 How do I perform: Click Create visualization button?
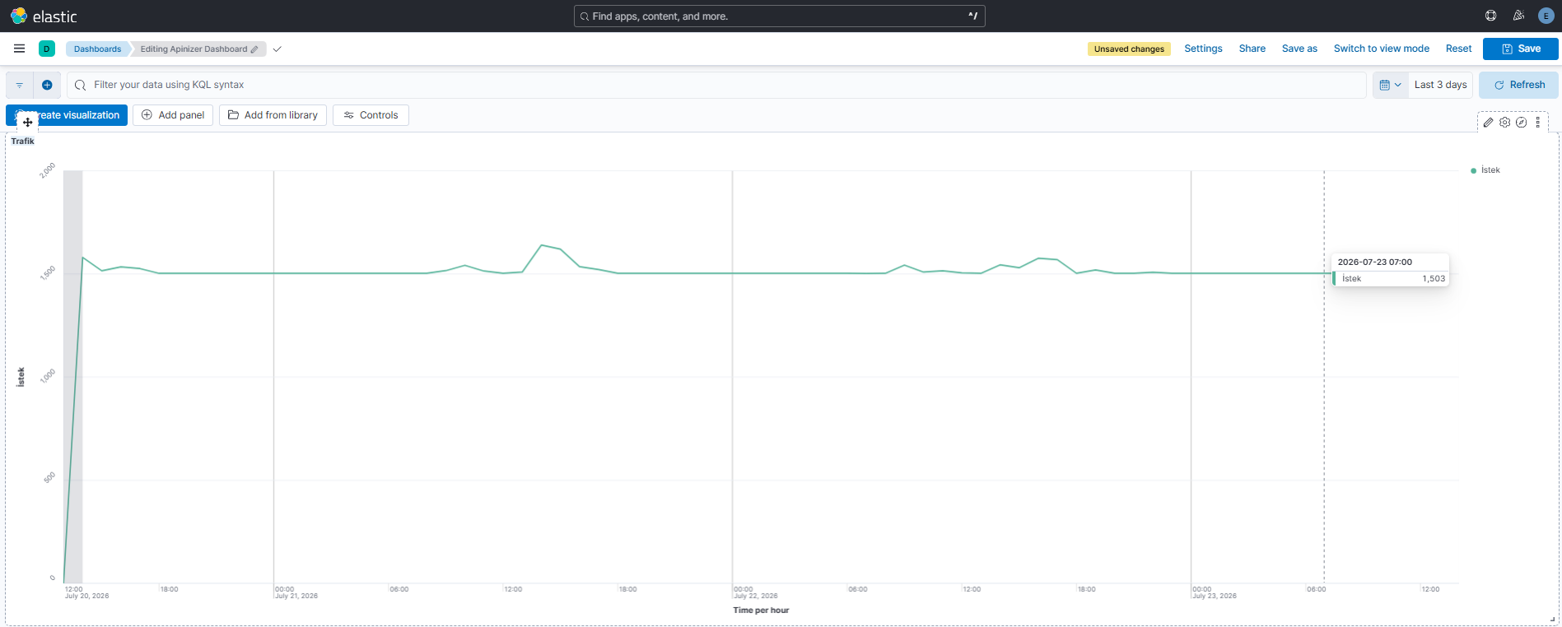click(67, 115)
